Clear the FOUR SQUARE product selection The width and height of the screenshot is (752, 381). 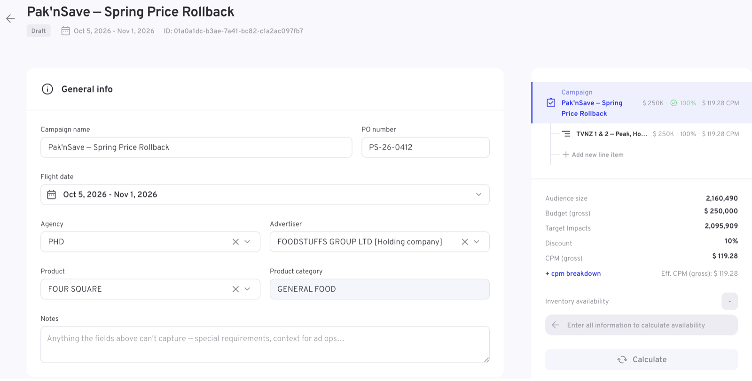pos(235,289)
